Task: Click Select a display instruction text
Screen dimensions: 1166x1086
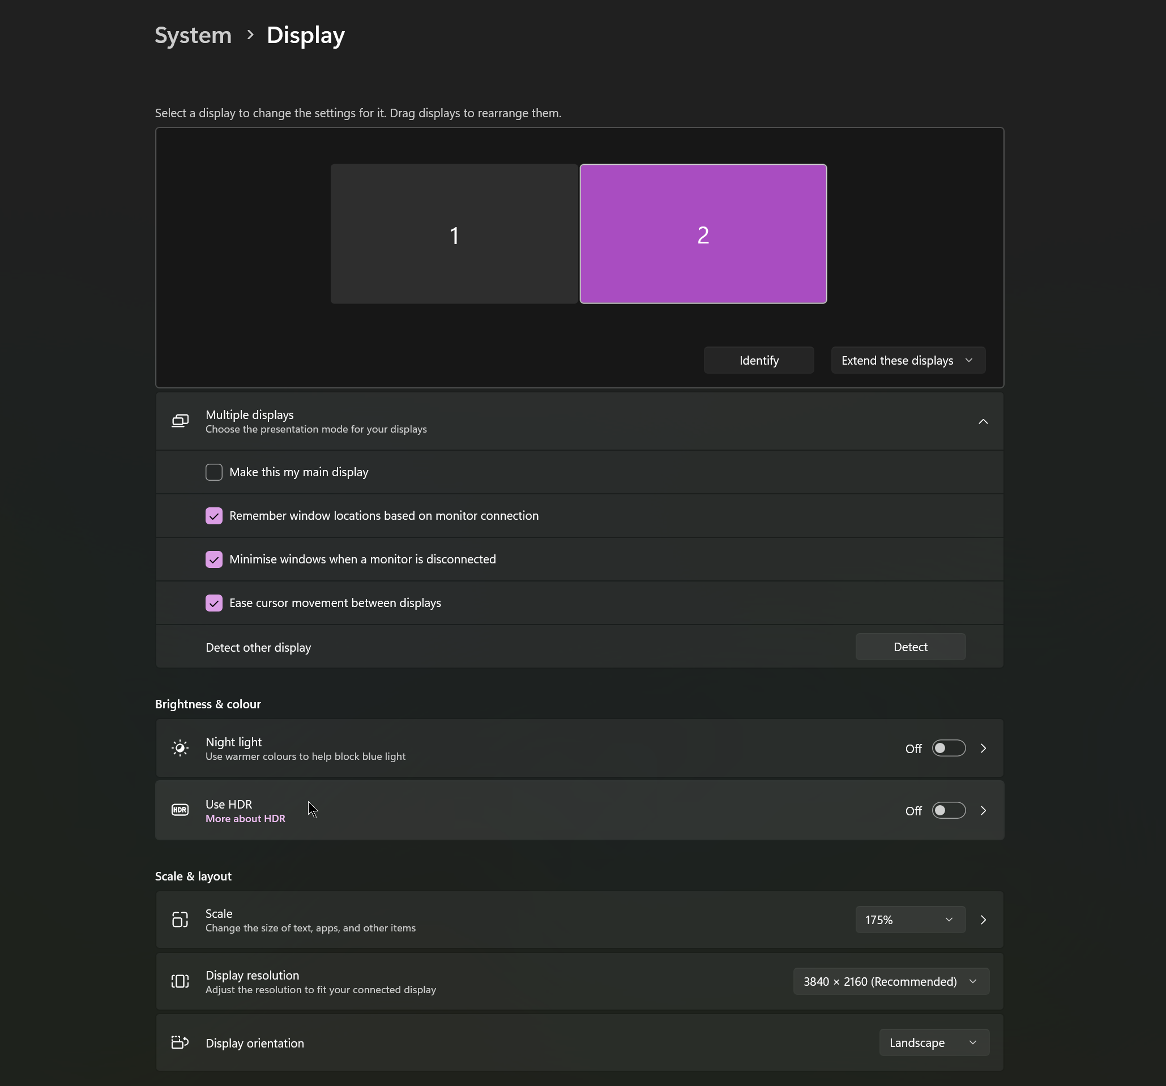Action: (x=358, y=113)
